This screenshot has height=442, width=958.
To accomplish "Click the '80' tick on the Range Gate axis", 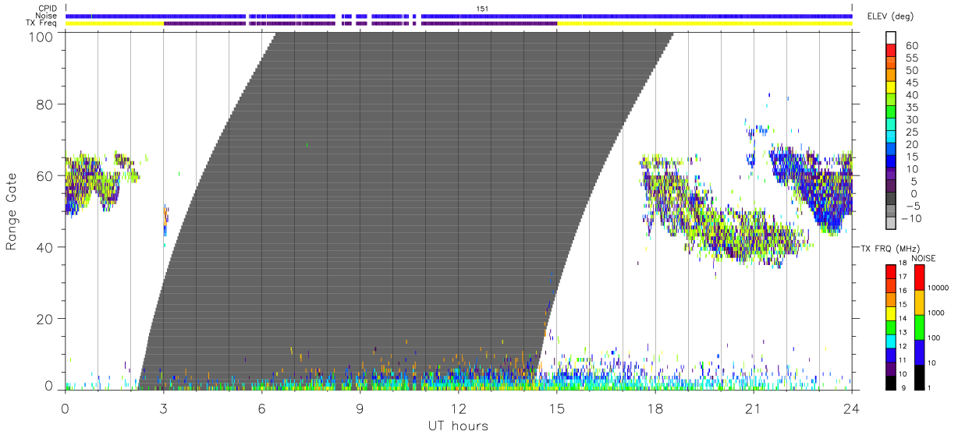I will [x=45, y=104].
